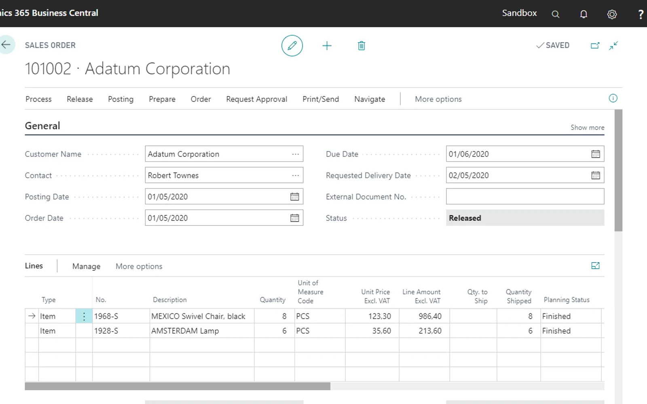Select the AMSTERDAM Lamp description cell
647x404 pixels.
[x=202, y=331]
